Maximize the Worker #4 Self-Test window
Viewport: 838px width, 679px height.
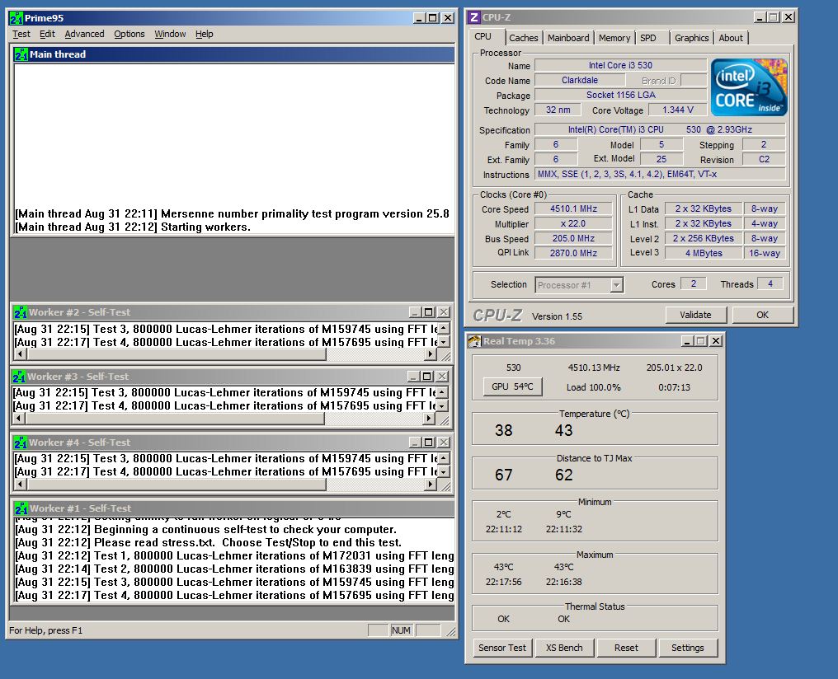point(429,443)
